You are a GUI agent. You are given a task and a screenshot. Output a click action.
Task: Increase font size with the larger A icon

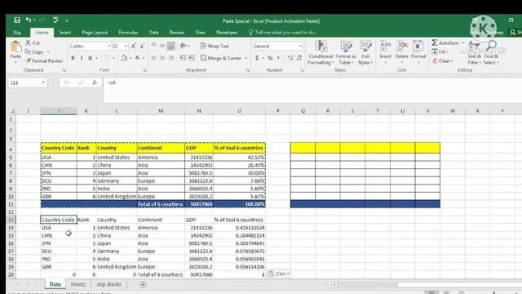134,46
